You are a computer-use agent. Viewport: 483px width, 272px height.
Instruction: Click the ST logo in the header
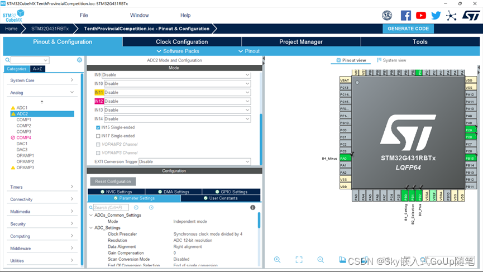click(x=471, y=16)
